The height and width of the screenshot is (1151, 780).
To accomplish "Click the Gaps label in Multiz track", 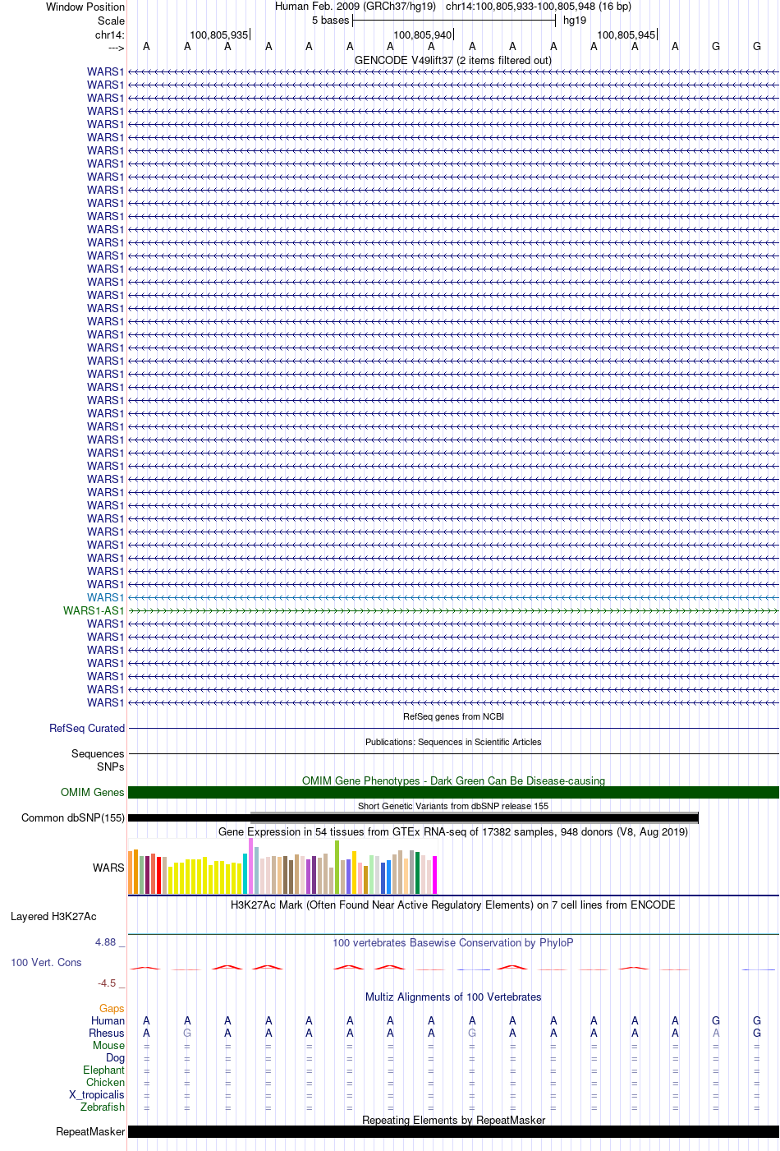I will click(112, 1008).
